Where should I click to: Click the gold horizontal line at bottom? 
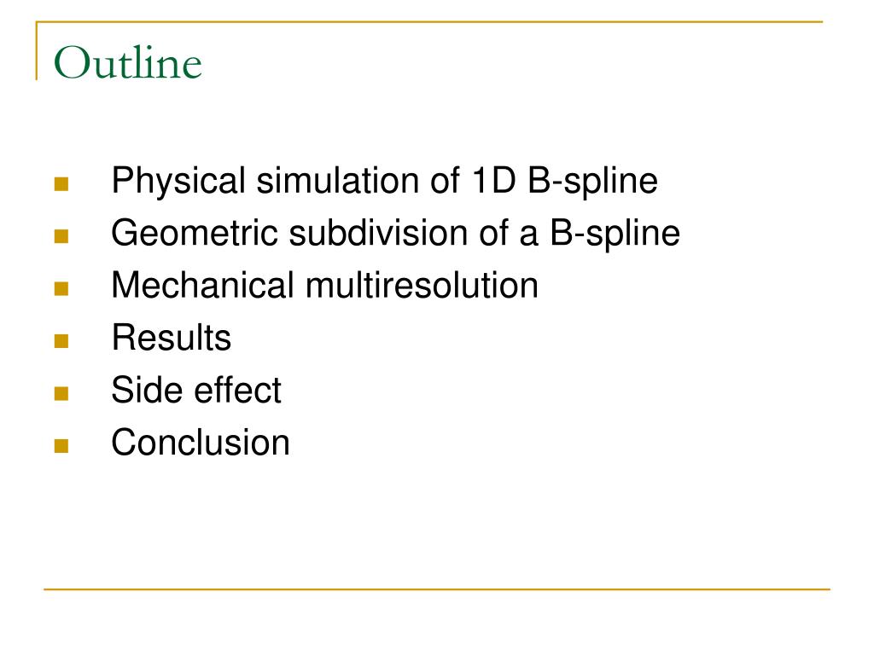437,588
